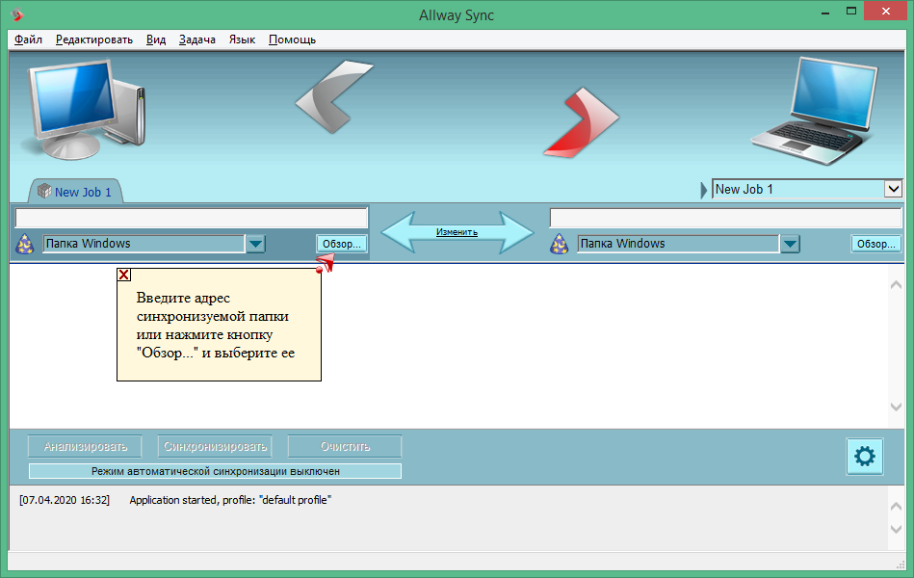Close the hint tooltip with red X
Screen dimensions: 914x578
tap(123, 275)
